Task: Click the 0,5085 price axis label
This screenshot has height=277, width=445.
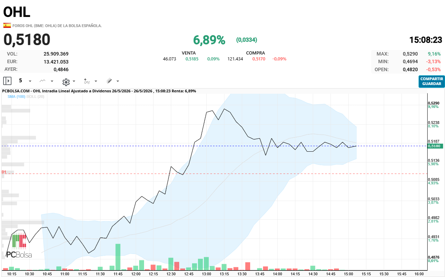Action: pyautogui.click(x=434, y=179)
